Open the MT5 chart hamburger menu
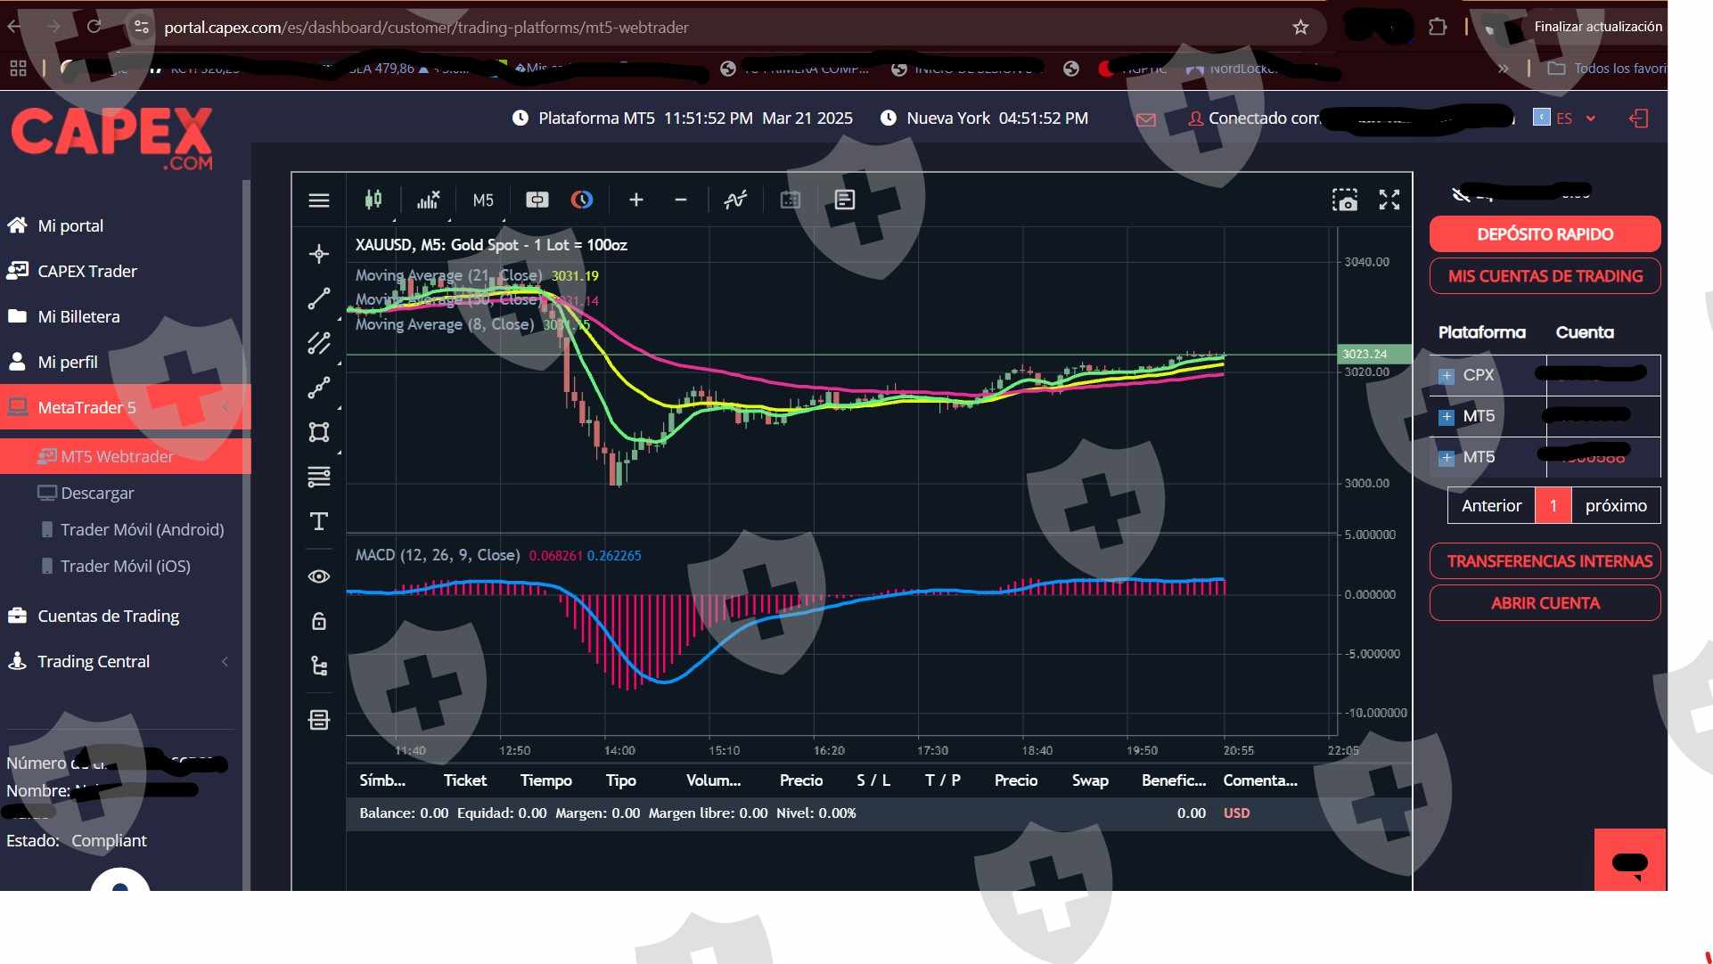 coord(319,200)
